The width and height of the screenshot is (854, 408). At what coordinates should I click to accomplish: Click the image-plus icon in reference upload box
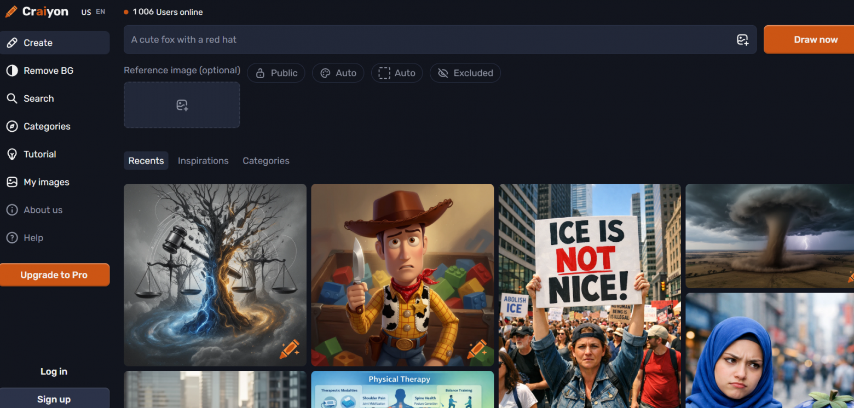point(182,105)
